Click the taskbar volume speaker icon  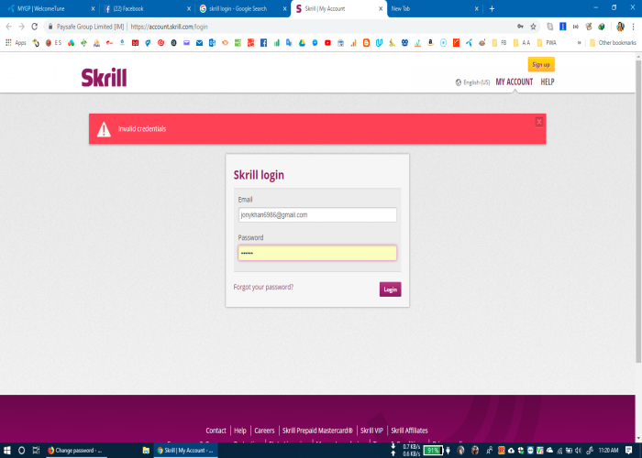pos(578,451)
